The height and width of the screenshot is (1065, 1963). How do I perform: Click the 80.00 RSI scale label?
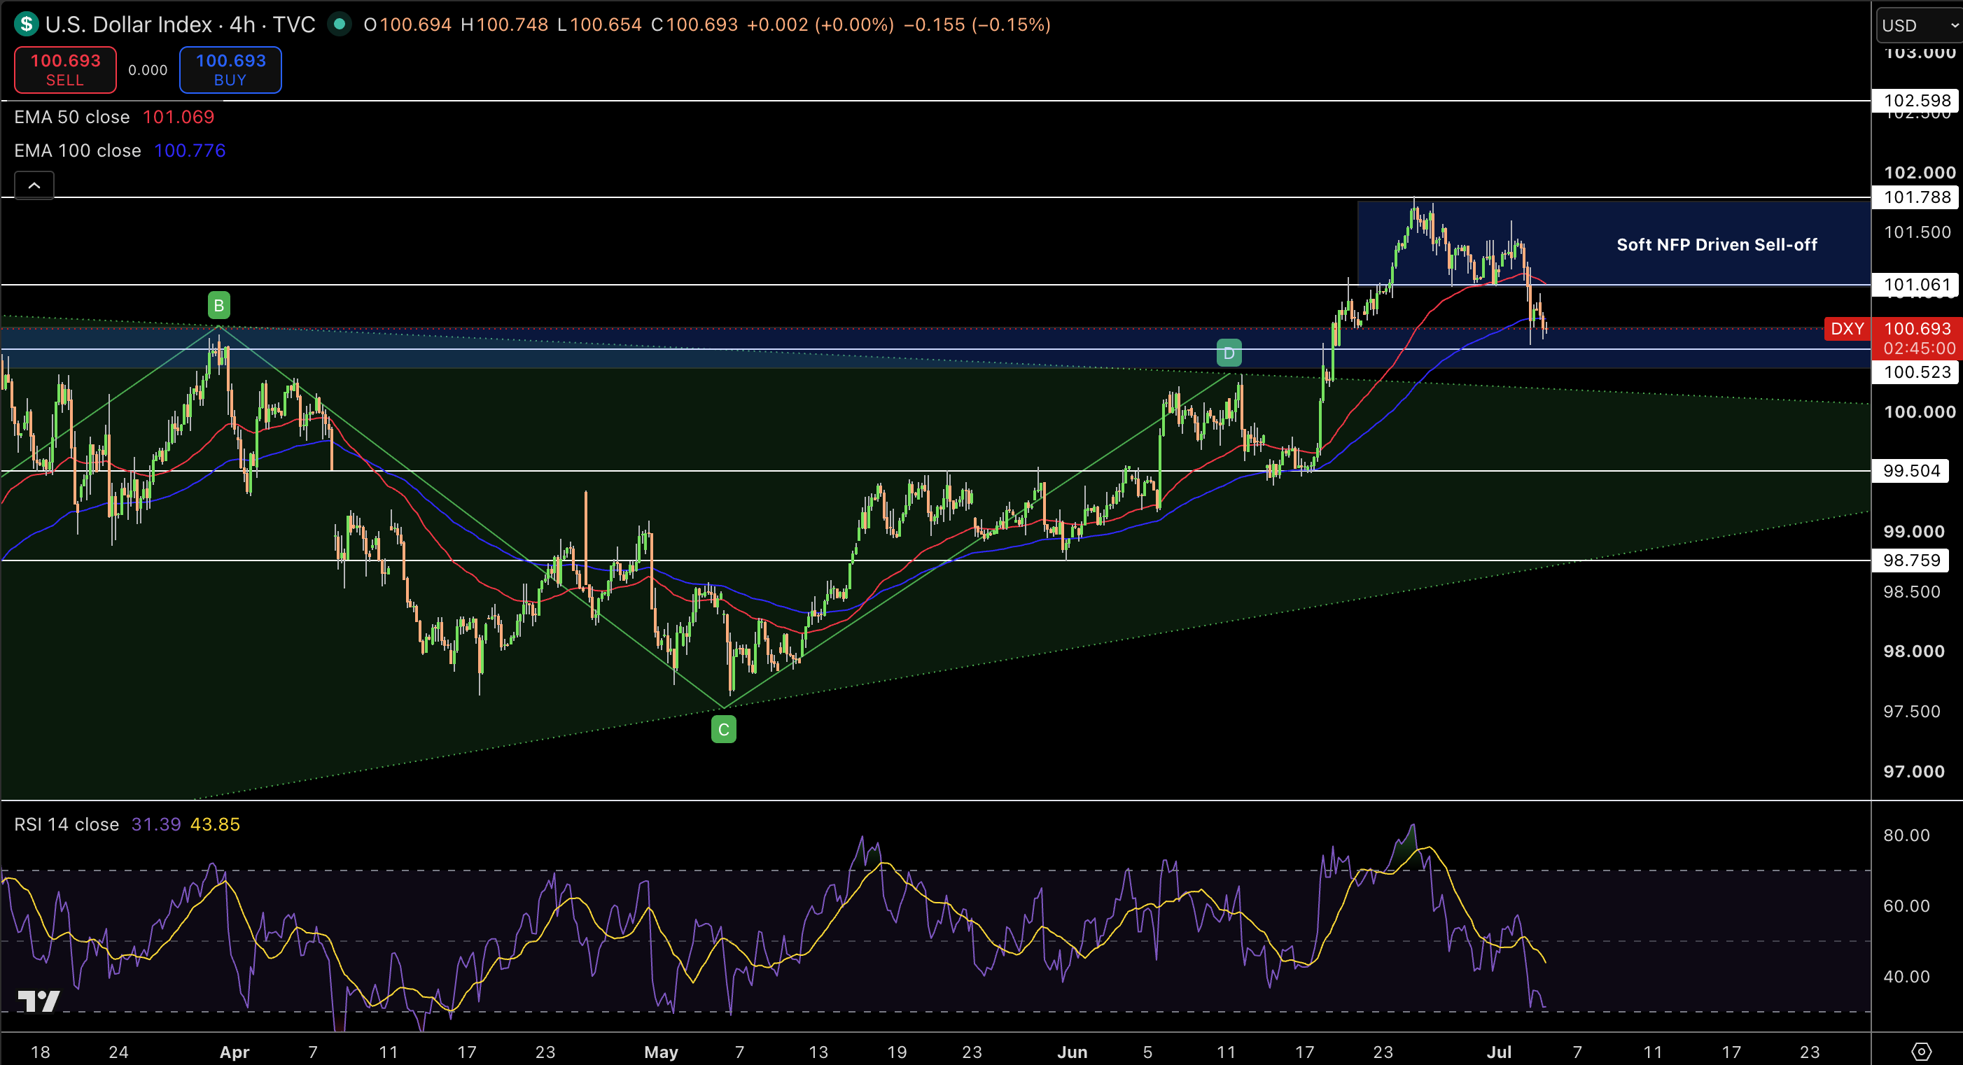(x=1906, y=835)
